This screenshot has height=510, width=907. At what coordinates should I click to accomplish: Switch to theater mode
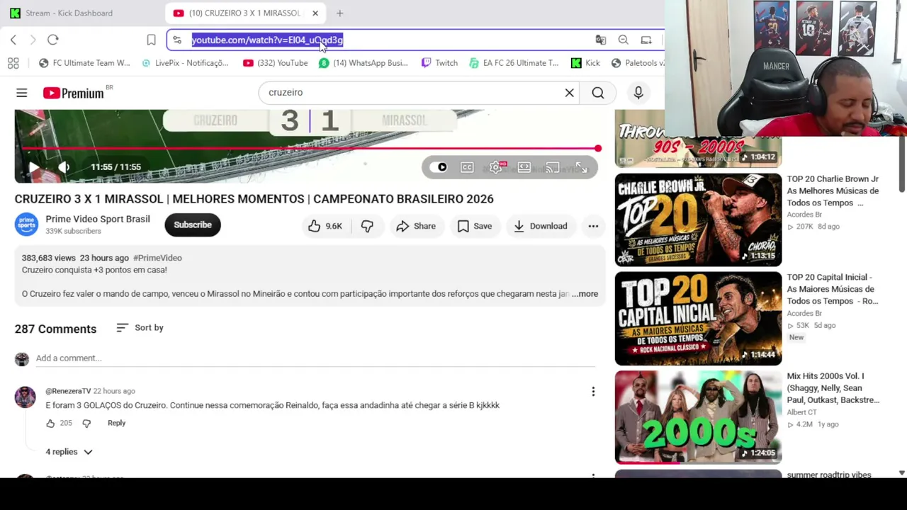524,167
